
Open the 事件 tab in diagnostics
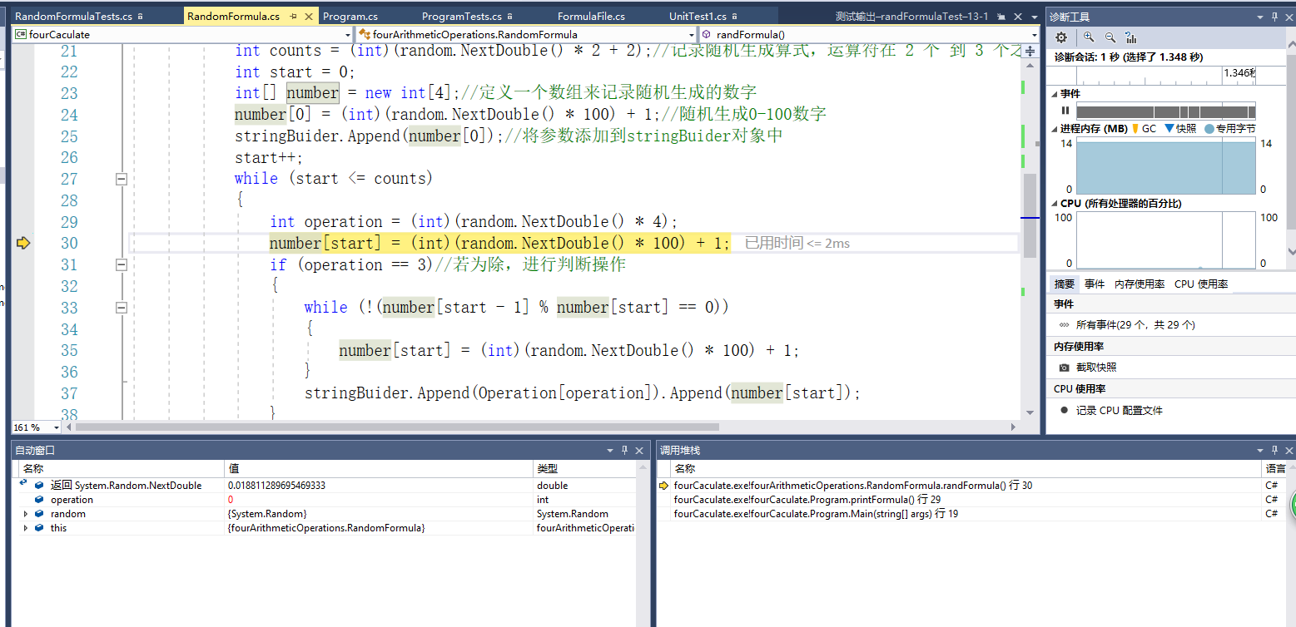[x=1095, y=284]
